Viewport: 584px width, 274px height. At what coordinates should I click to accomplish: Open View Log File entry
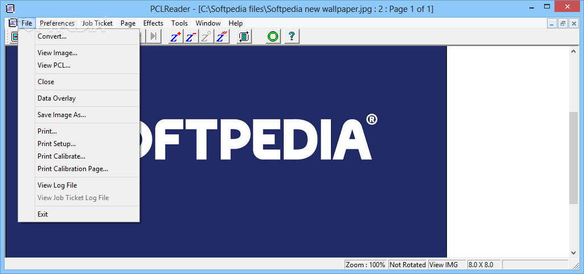[x=78, y=185]
